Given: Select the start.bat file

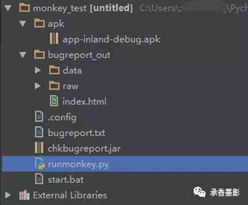Looking at the screenshot, I should (65, 180).
